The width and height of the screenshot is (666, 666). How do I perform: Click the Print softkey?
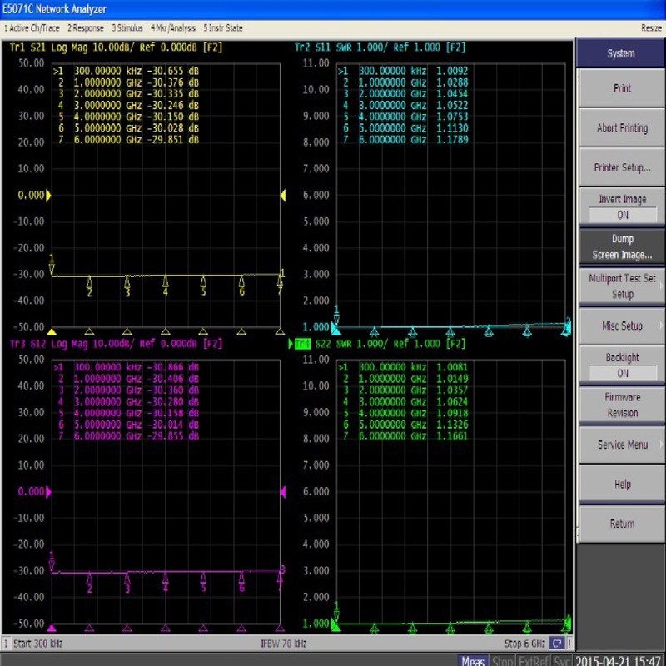point(622,88)
